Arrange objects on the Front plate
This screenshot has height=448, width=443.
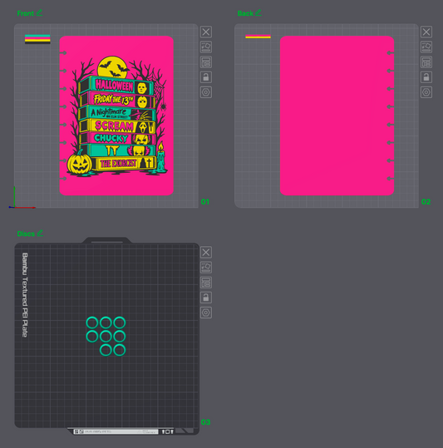pyautogui.click(x=205, y=62)
